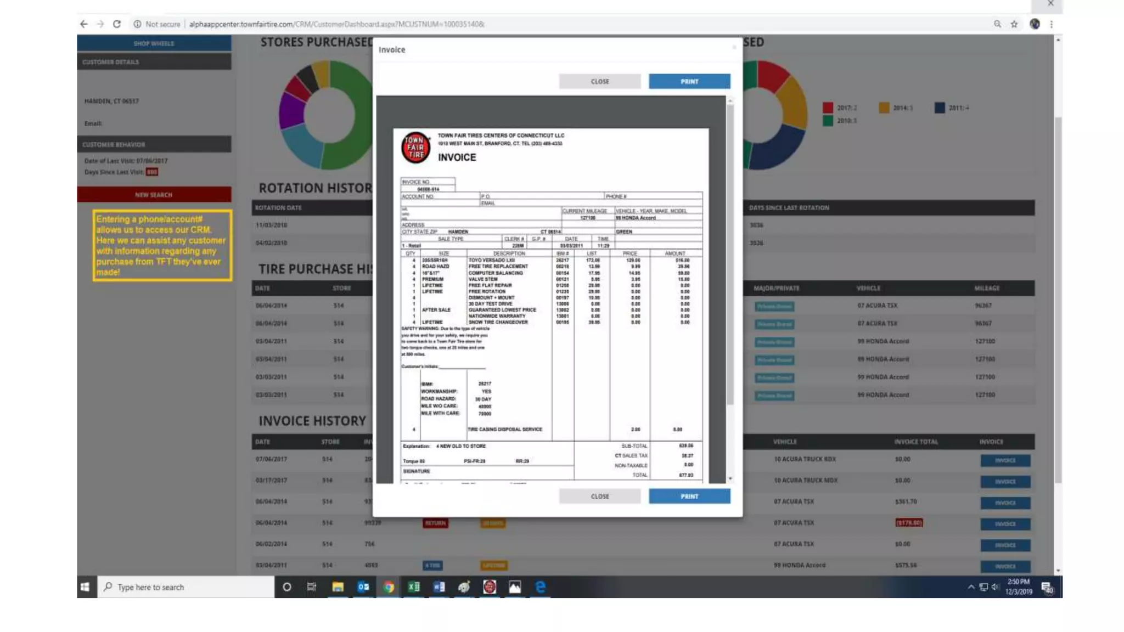Click the orange 2014 legend swatch
Viewport: 1124px width, 632px height.
tap(884, 108)
